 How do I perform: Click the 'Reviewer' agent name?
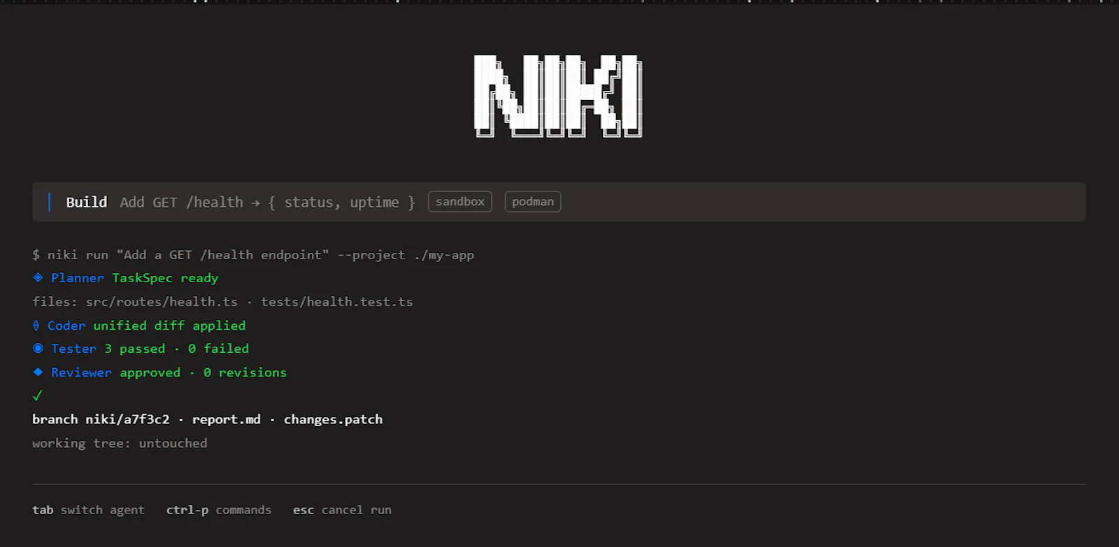point(81,372)
